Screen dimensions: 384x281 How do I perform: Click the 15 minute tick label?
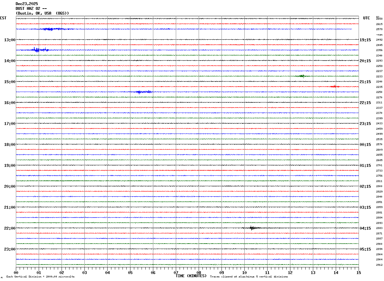[359, 272]
